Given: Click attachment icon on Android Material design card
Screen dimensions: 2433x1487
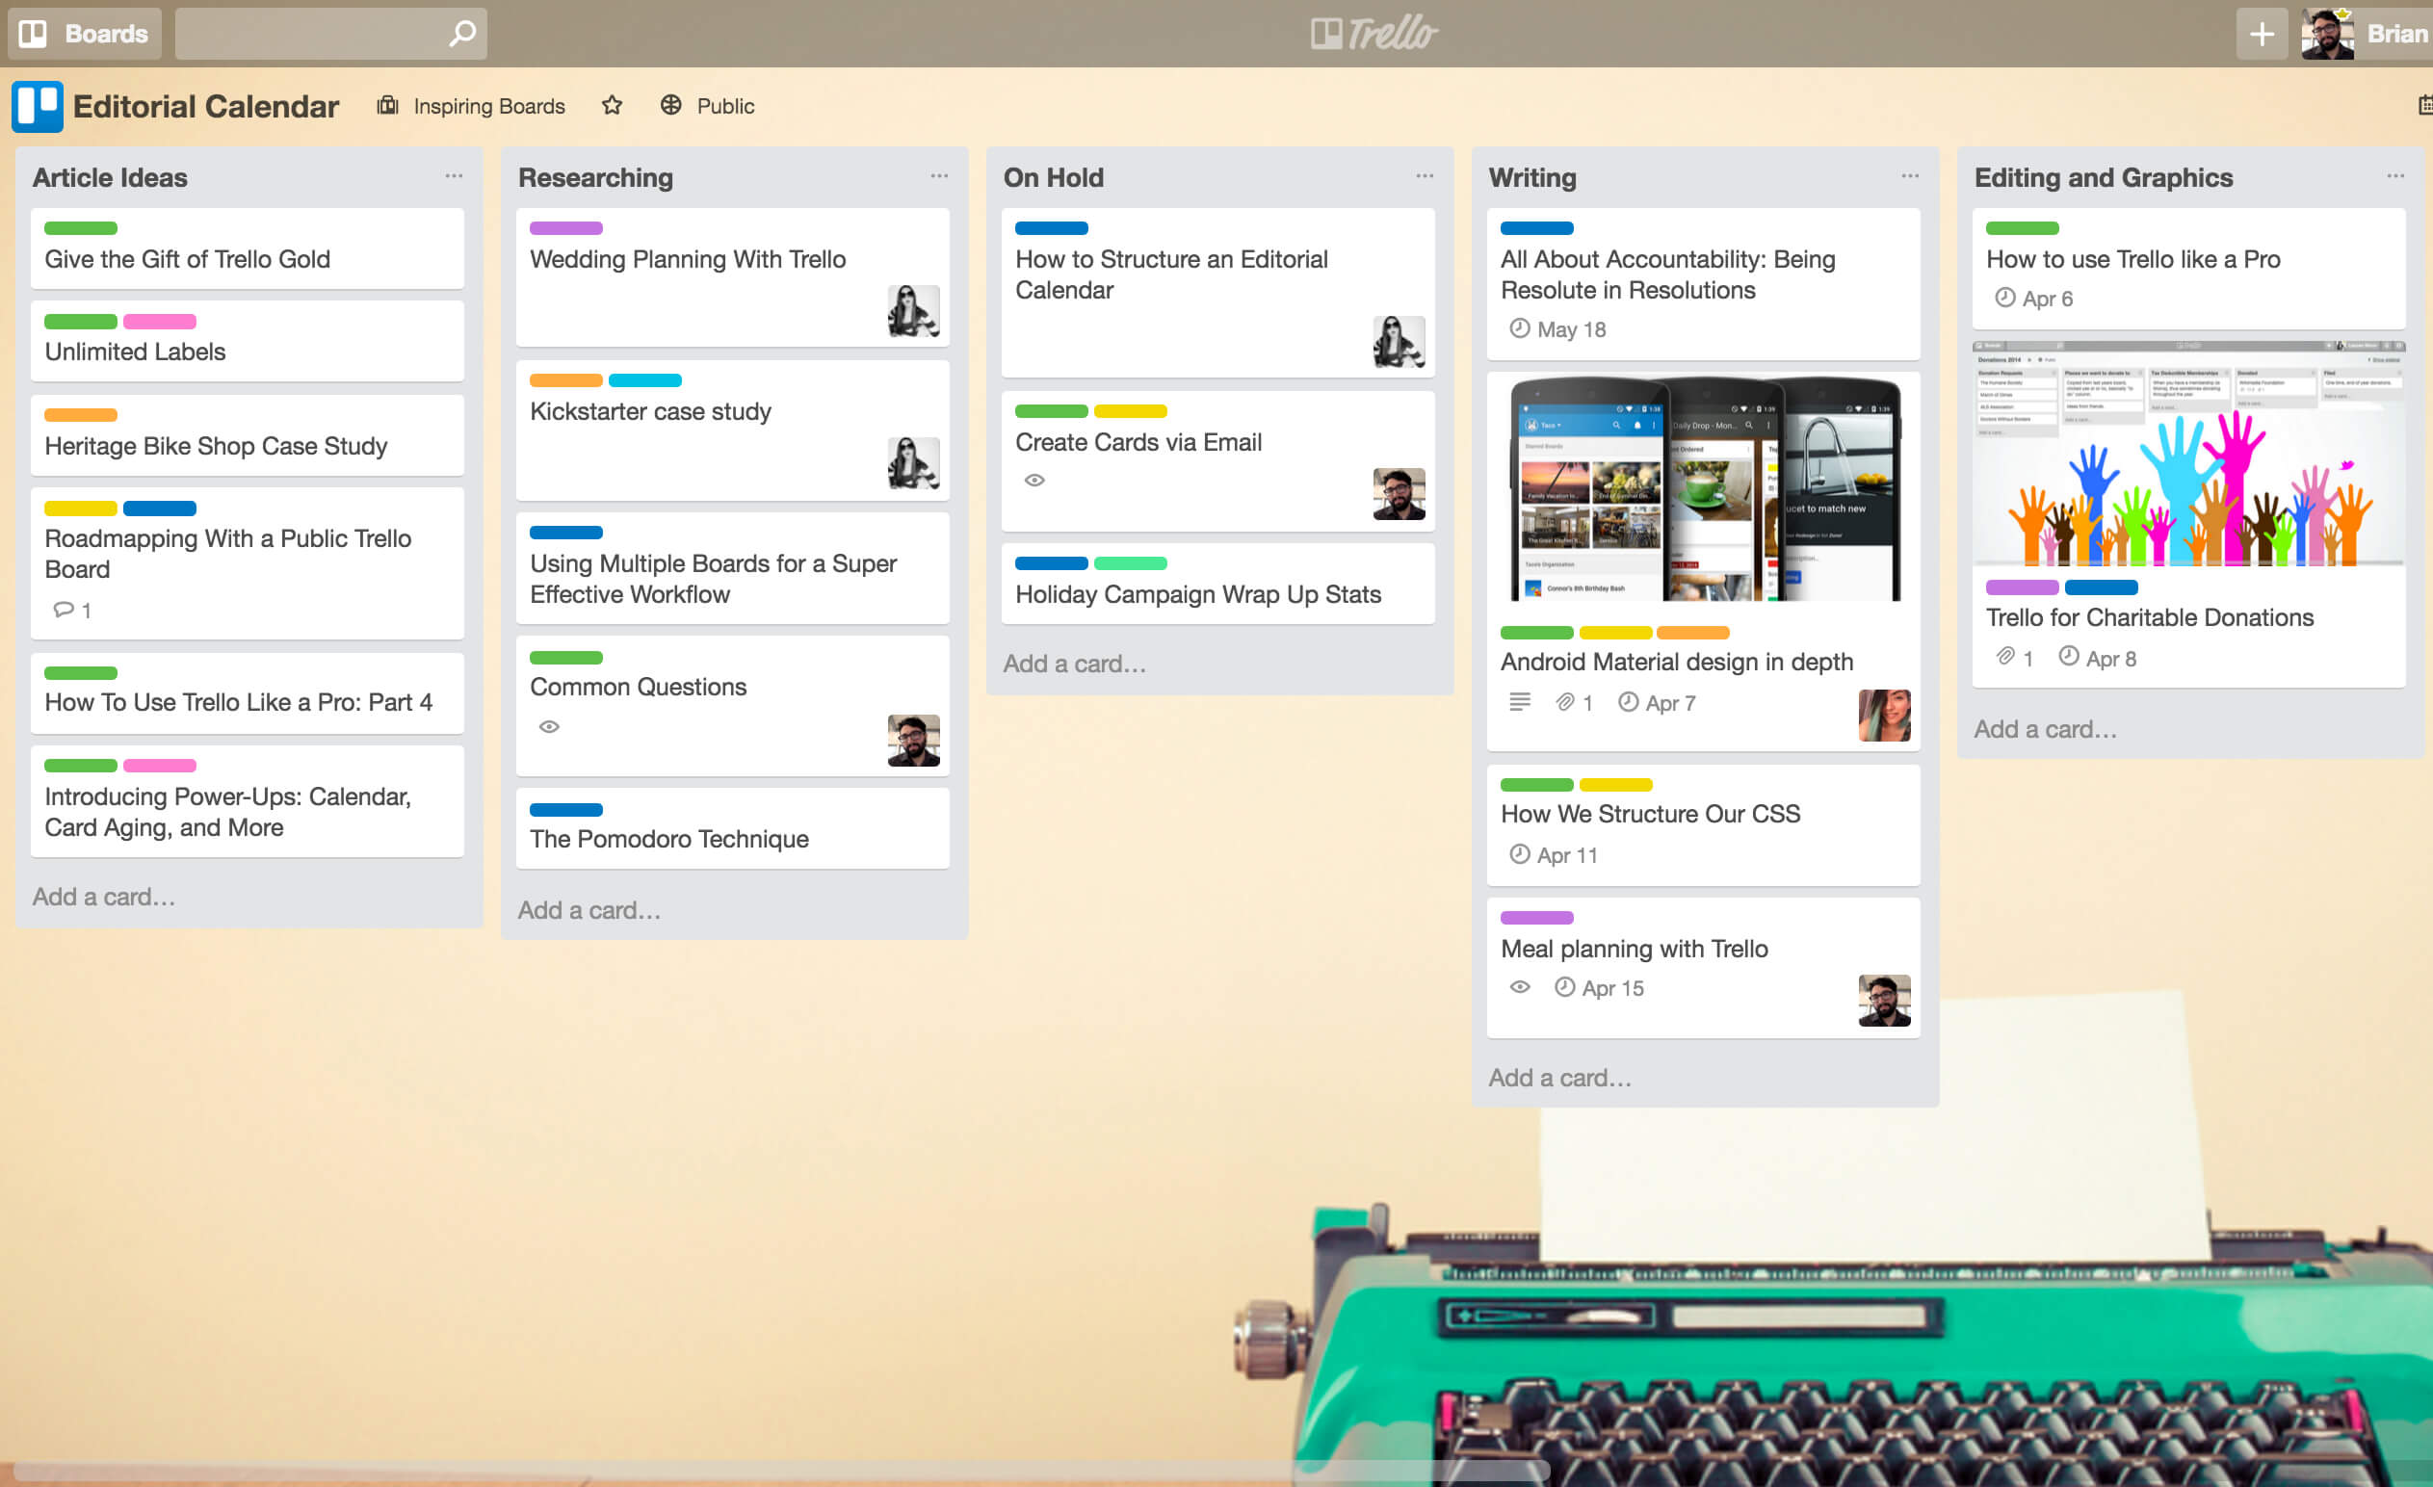Looking at the screenshot, I should [1565, 703].
